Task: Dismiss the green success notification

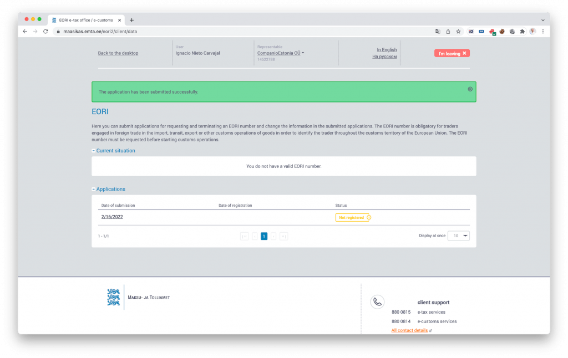Action: click(x=470, y=89)
